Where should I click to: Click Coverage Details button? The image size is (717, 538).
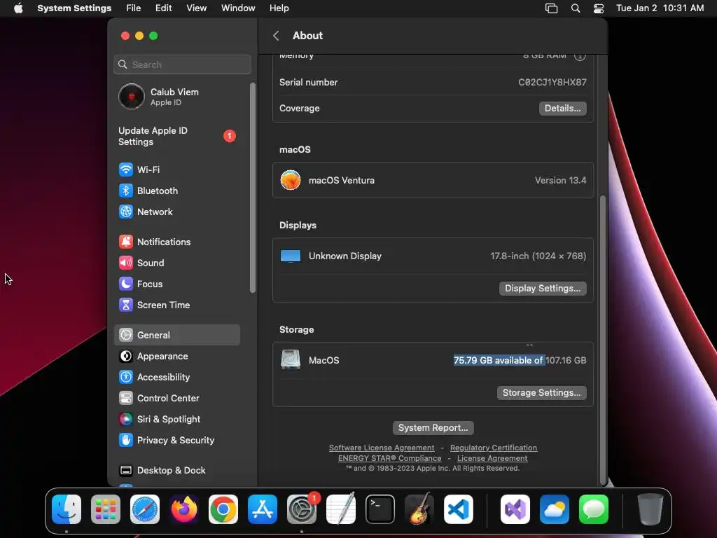(x=562, y=109)
